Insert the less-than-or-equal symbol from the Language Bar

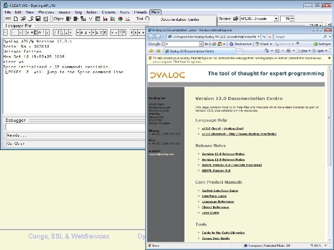(x=85, y=32)
